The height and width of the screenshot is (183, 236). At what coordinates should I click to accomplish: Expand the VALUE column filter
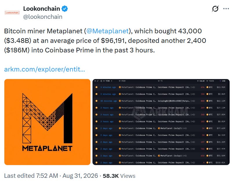[x=198, y=81]
